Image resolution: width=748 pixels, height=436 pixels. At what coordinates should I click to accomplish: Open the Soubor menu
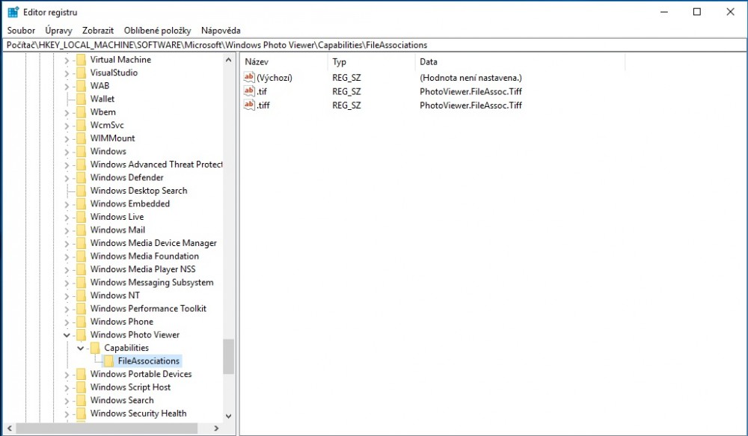coord(21,31)
